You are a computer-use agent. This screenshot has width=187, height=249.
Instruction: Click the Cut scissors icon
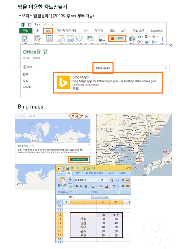click(x=70, y=179)
